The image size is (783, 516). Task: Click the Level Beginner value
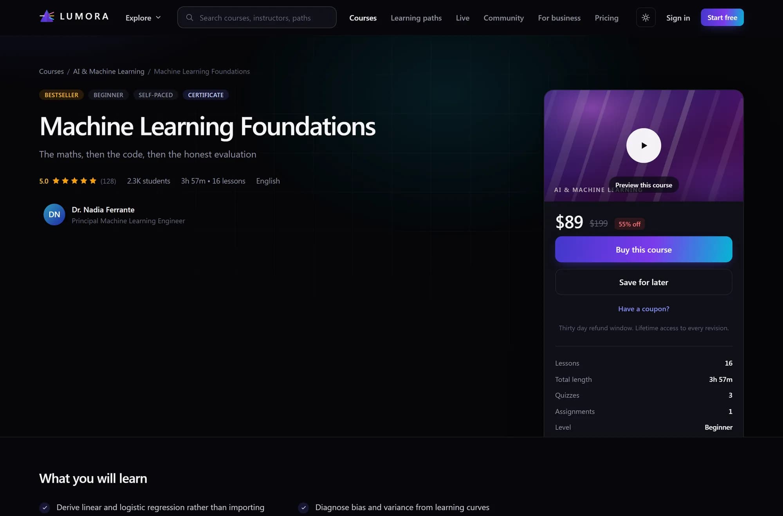point(718,427)
